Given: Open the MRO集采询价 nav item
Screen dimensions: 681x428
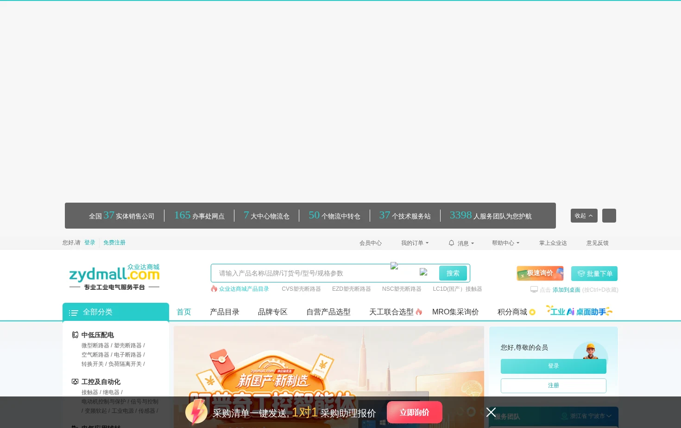Looking at the screenshot, I should [455, 312].
